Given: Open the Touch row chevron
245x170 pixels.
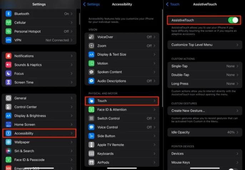Looking at the screenshot, I should pos(154,101).
